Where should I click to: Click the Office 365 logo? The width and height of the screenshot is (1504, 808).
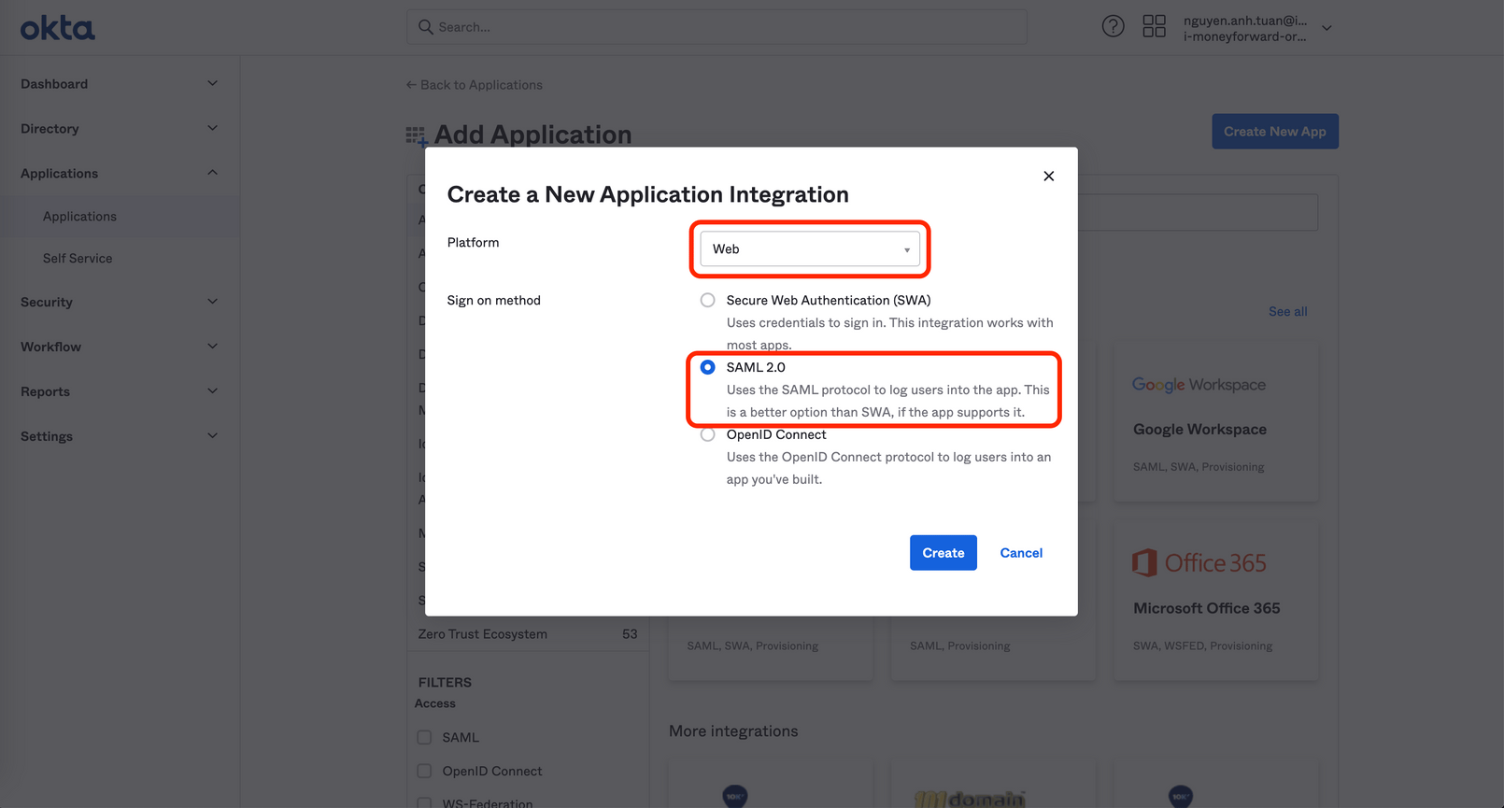pos(1199,562)
